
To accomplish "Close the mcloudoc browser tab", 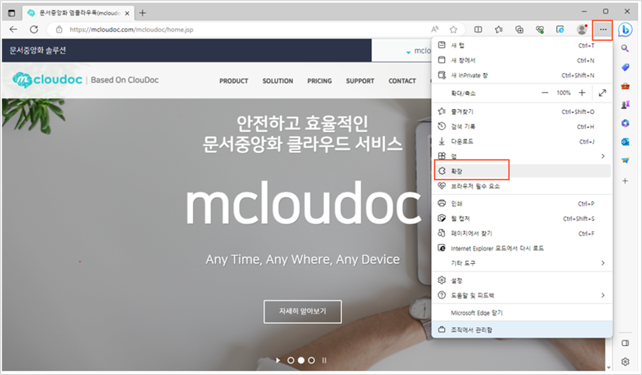I will point(127,13).
